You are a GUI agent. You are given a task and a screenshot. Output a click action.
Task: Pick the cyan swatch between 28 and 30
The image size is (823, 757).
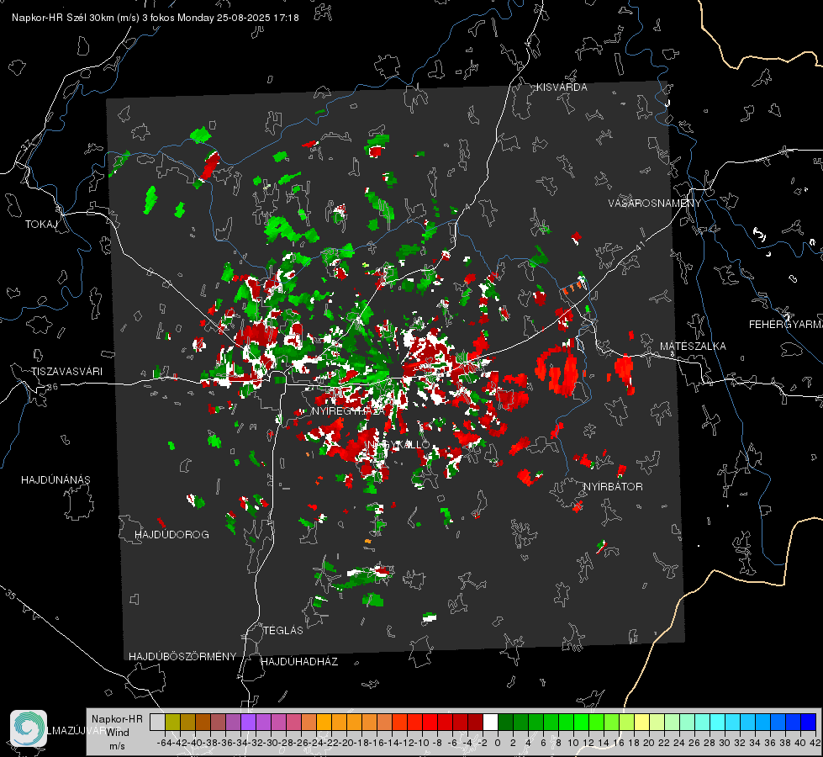tap(717, 722)
